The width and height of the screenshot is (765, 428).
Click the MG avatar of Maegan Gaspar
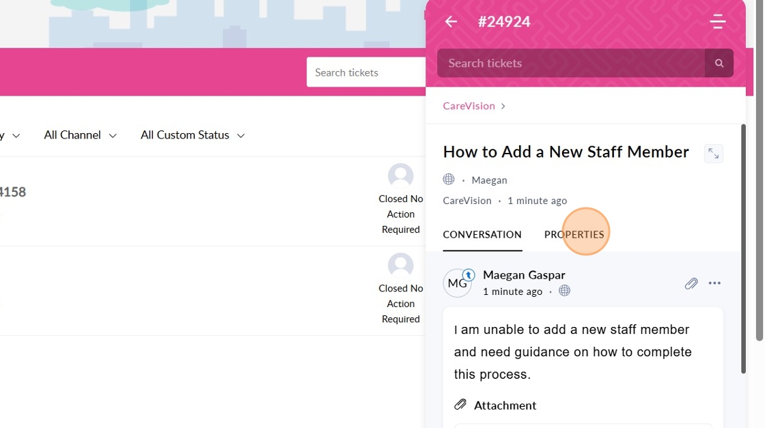[x=457, y=283]
